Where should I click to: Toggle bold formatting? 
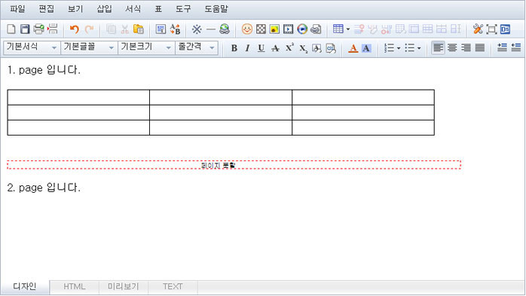[234, 48]
